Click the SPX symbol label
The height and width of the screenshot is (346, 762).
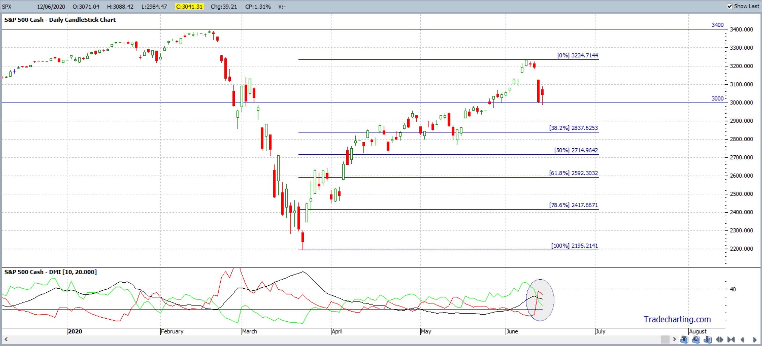pos(7,6)
